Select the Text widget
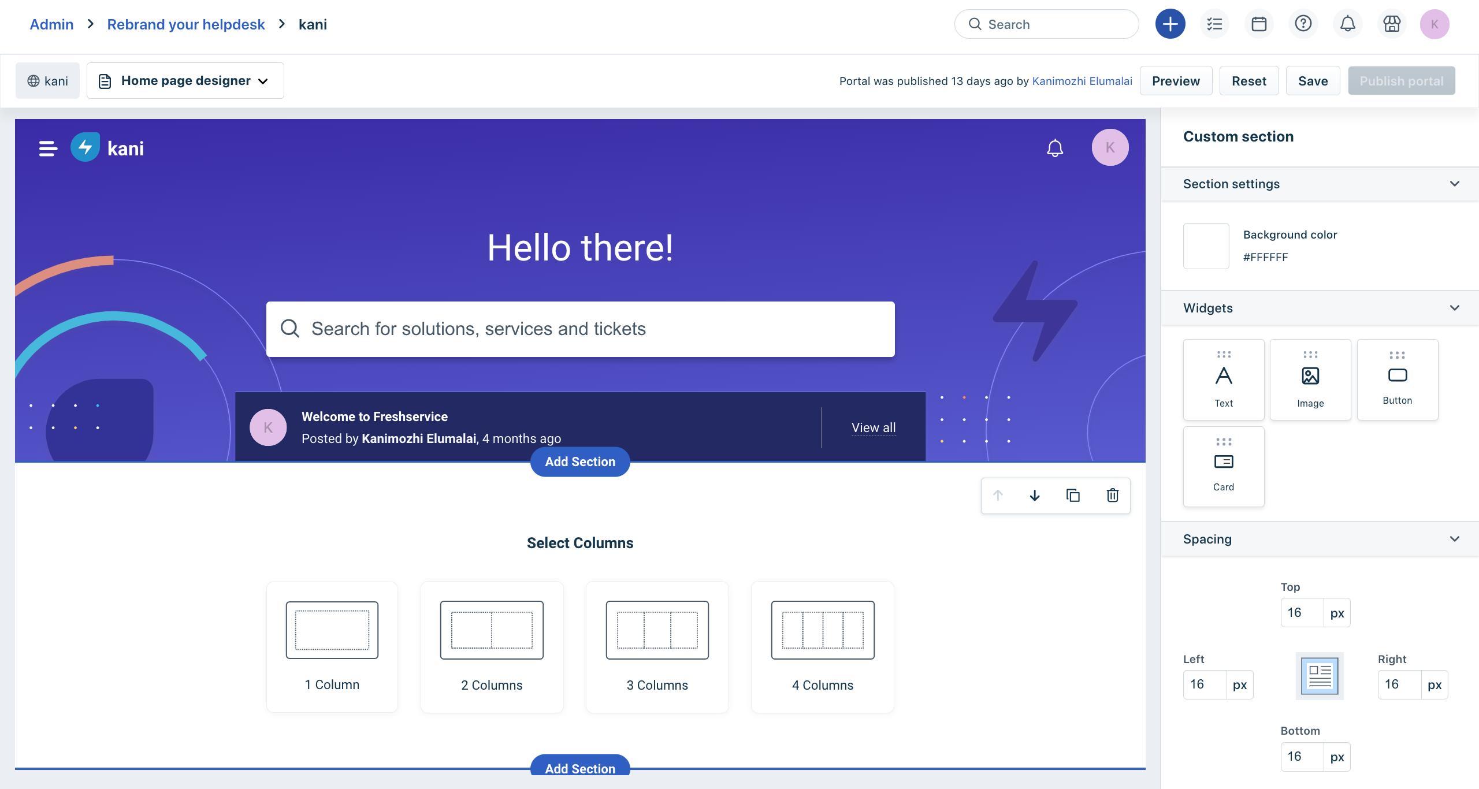Screen dimensions: 1479x789 tap(1223, 379)
